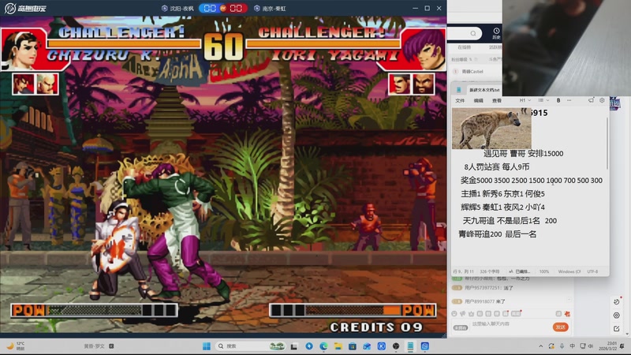The image size is (631, 355).
Task: Expand the list format dropdown in Notepad
Action: (x=543, y=100)
